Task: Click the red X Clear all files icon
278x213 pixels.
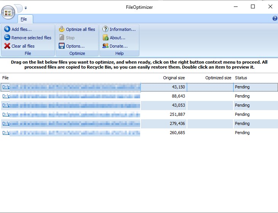Action: [x=7, y=46]
